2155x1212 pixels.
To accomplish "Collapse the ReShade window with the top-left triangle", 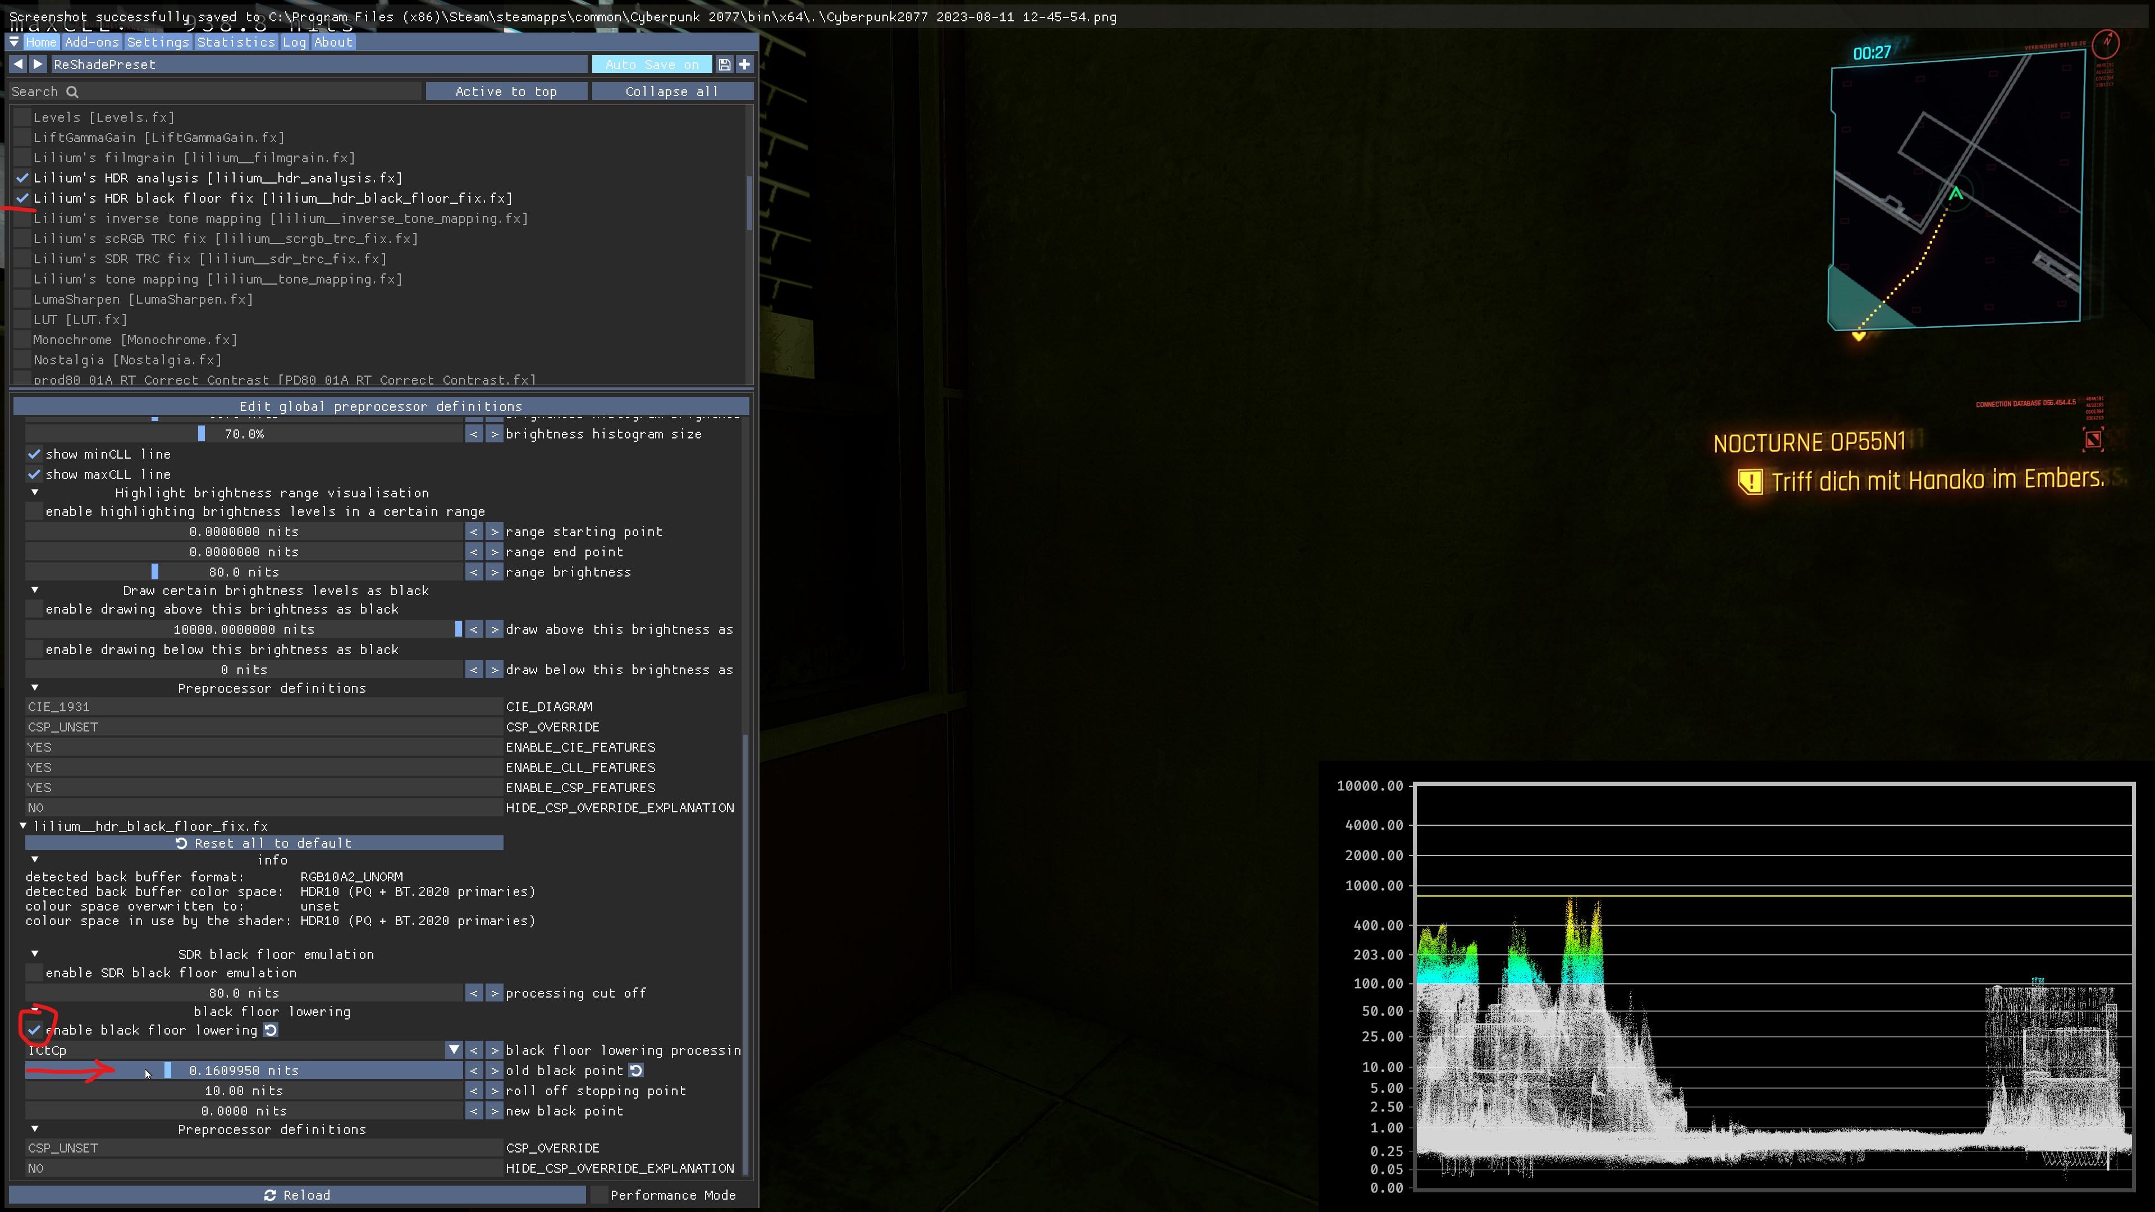I will (x=14, y=42).
